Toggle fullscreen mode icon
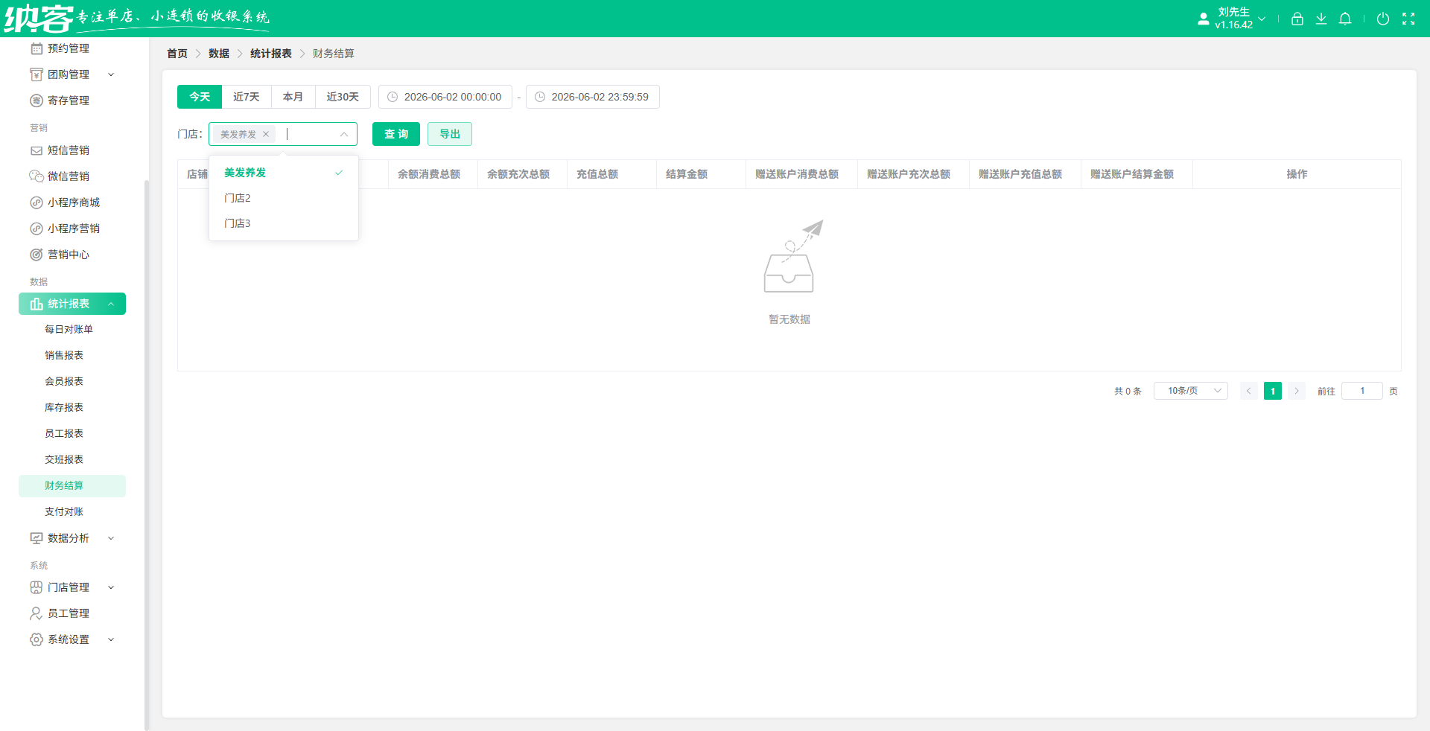Screen dimensions: 1430x731 pyautogui.click(x=1408, y=19)
